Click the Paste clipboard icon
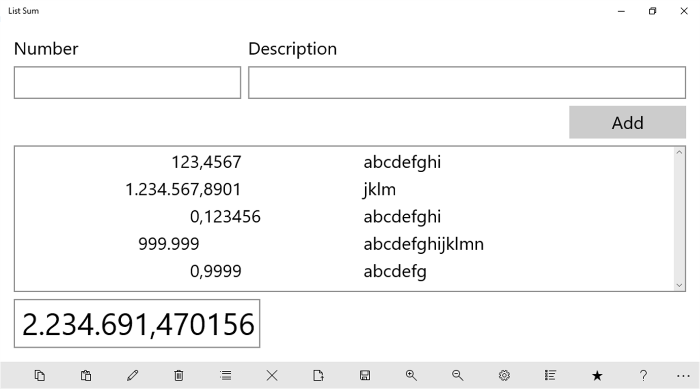Image resolution: width=700 pixels, height=389 pixels. 86,375
